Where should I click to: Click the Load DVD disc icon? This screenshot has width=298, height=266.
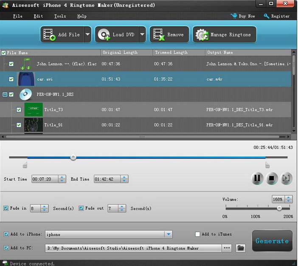pos(104,35)
